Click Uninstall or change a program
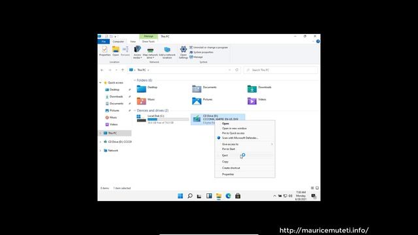This screenshot has width=418, height=235. pos(209,48)
